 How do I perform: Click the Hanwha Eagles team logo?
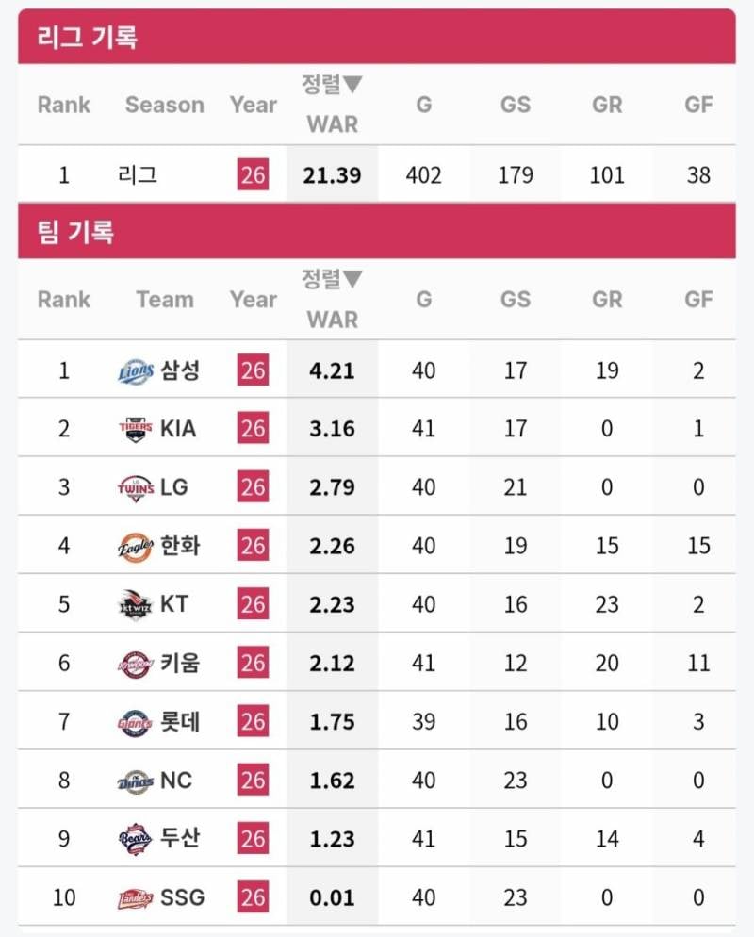coord(136,546)
